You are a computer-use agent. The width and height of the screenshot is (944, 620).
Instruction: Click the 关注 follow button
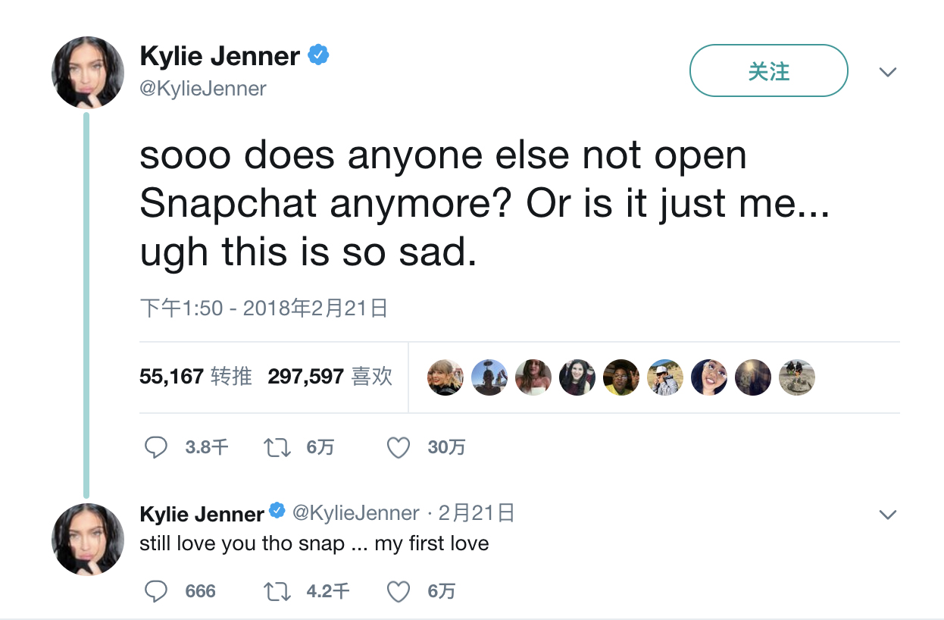[x=768, y=70]
